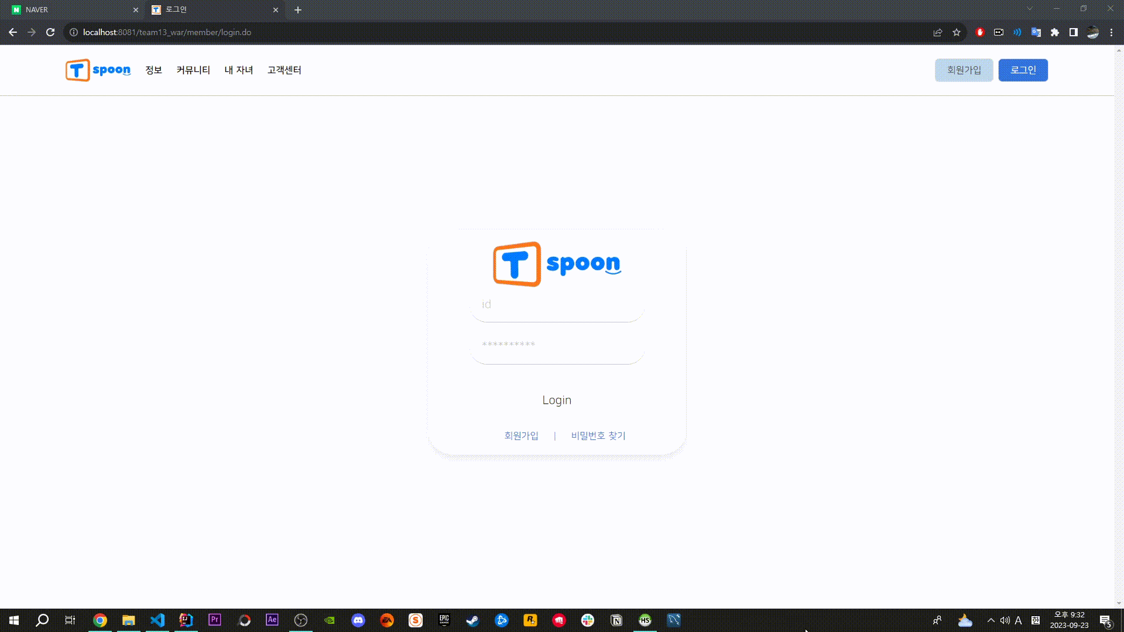Open the browser extensions puzzle icon
The height and width of the screenshot is (632, 1124).
coord(1055,32)
